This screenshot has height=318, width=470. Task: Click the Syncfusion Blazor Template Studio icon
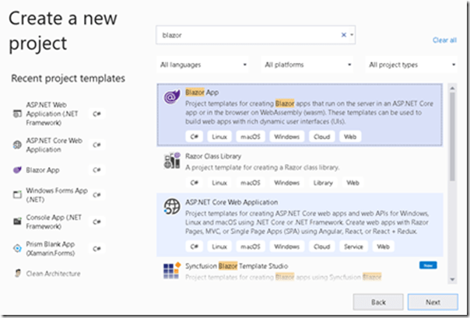click(172, 270)
